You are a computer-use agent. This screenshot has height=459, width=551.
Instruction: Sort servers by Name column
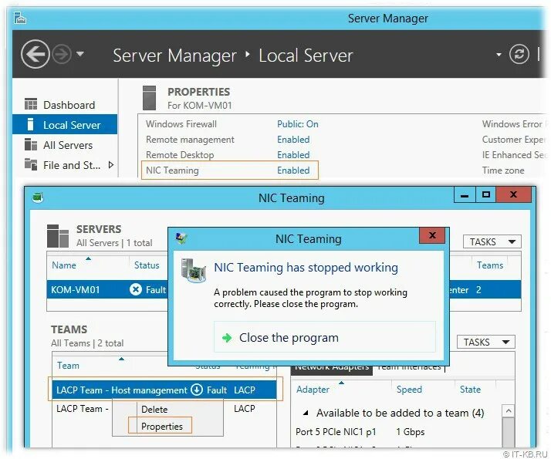pyautogui.click(x=64, y=265)
